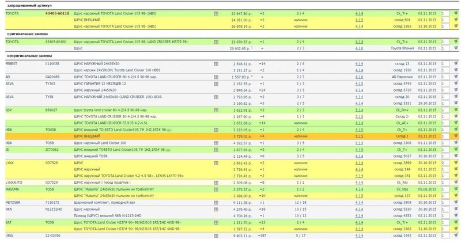
Task: Open info icon for METZGER 7110172
Action: click(216, 203)
